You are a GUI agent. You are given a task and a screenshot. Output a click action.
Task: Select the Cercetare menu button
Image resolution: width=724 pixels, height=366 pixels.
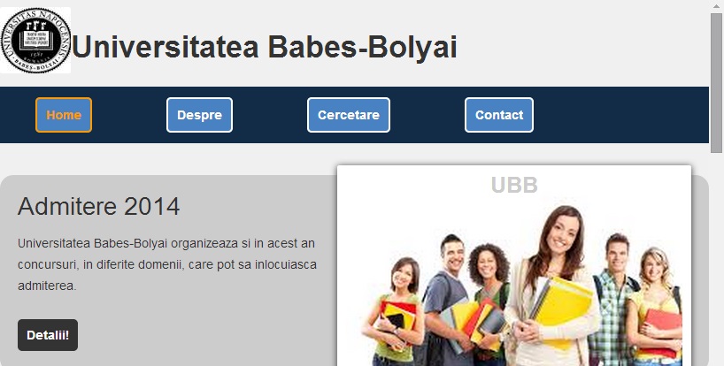[349, 115]
